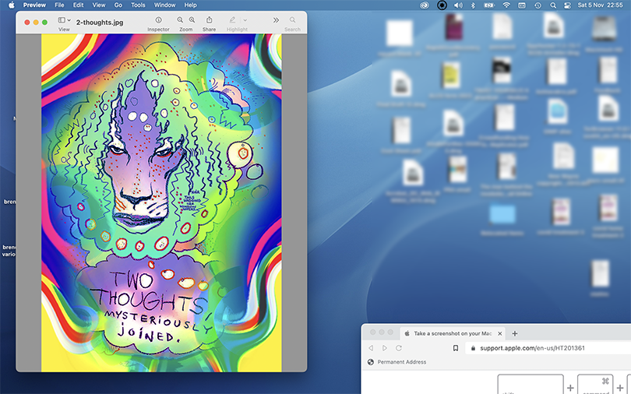Open the File menu
Viewport: 631px width, 394px height.
[x=59, y=5]
